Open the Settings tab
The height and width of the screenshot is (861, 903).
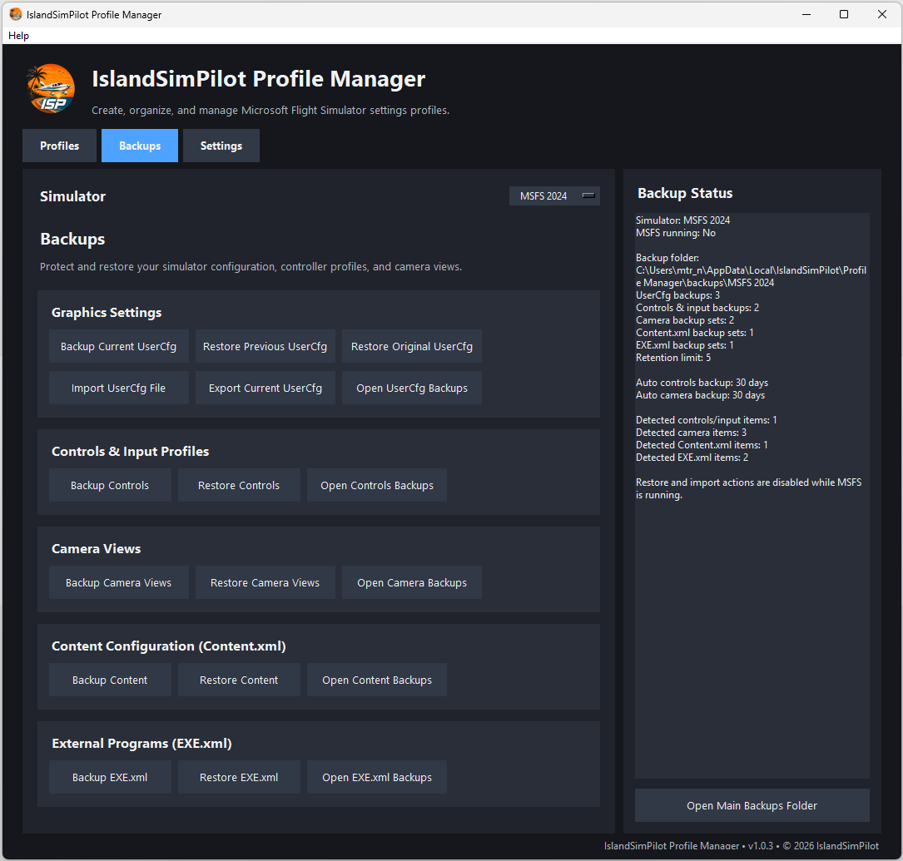221,146
